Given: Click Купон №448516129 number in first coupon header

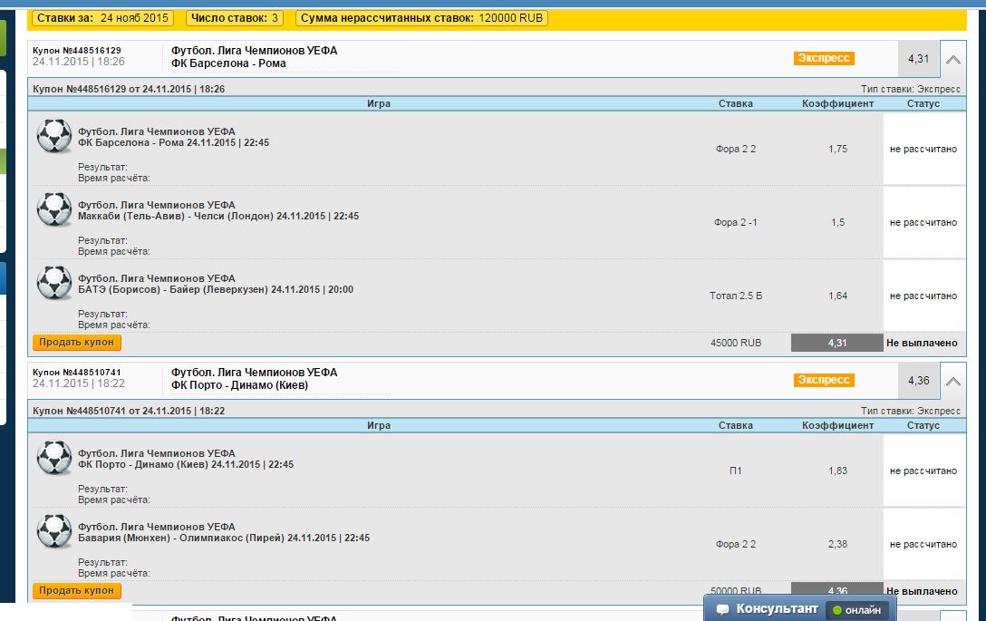Looking at the screenshot, I should click(77, 51).
